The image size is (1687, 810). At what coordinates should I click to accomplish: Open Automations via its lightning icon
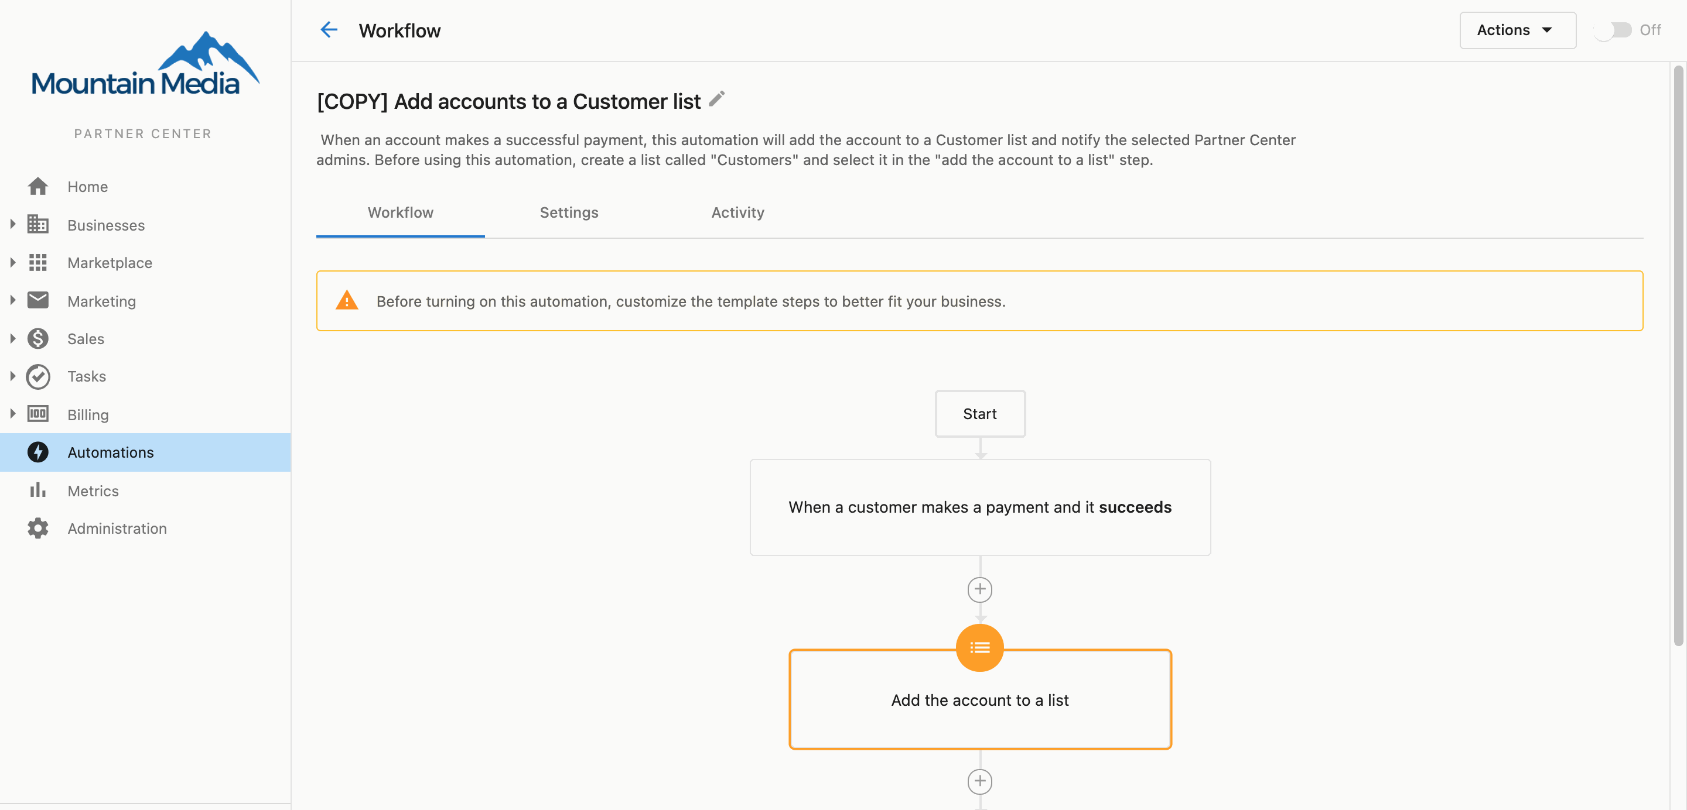point(38,452)
